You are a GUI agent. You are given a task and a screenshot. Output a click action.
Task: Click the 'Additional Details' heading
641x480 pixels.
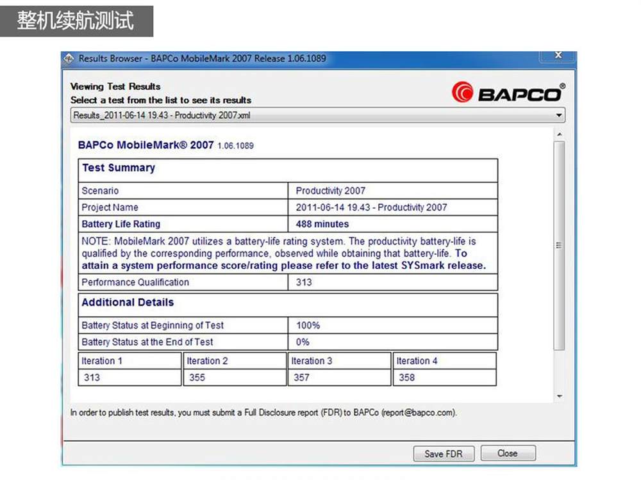coord(128,303)
